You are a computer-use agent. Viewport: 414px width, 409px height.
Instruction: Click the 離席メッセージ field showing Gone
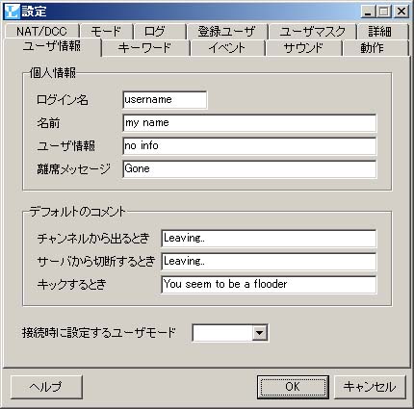click(249, 169)
